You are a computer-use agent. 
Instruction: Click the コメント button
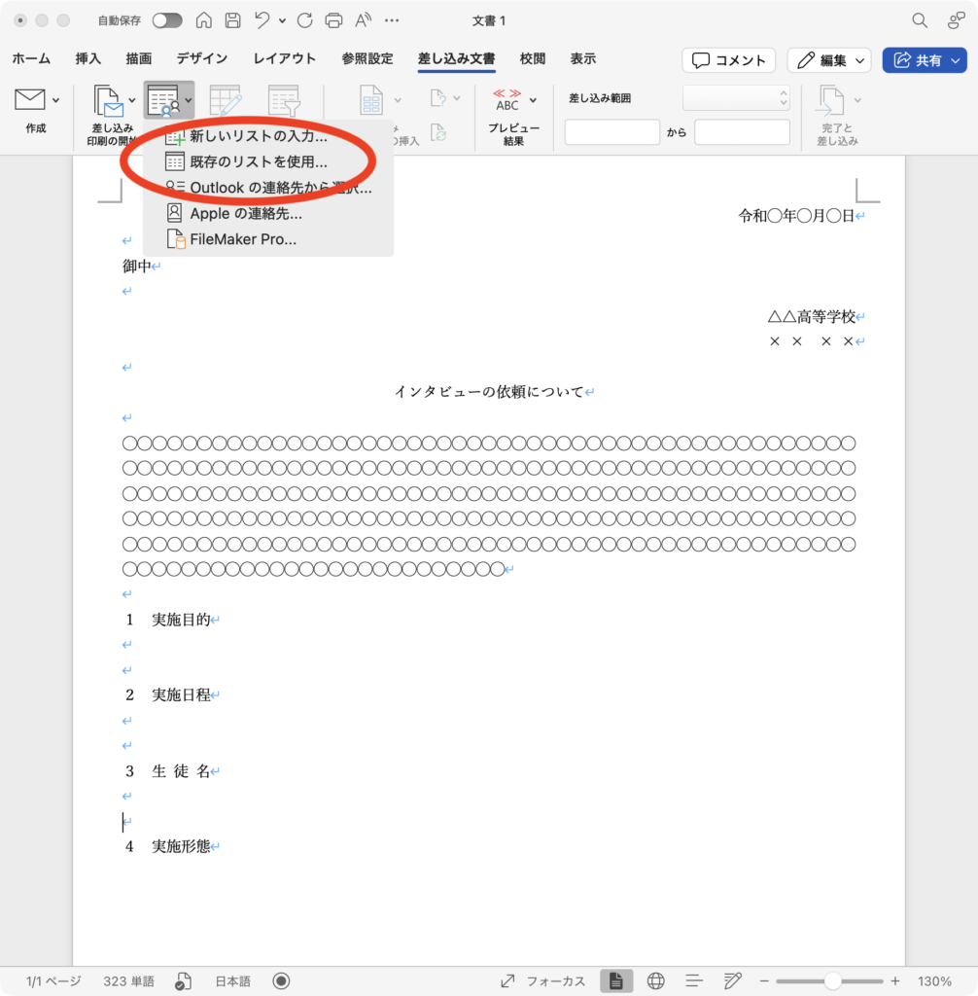point(728,60)
